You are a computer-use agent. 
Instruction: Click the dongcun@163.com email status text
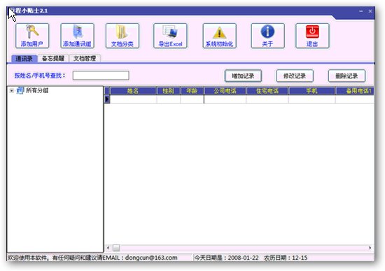pos(151,258)
